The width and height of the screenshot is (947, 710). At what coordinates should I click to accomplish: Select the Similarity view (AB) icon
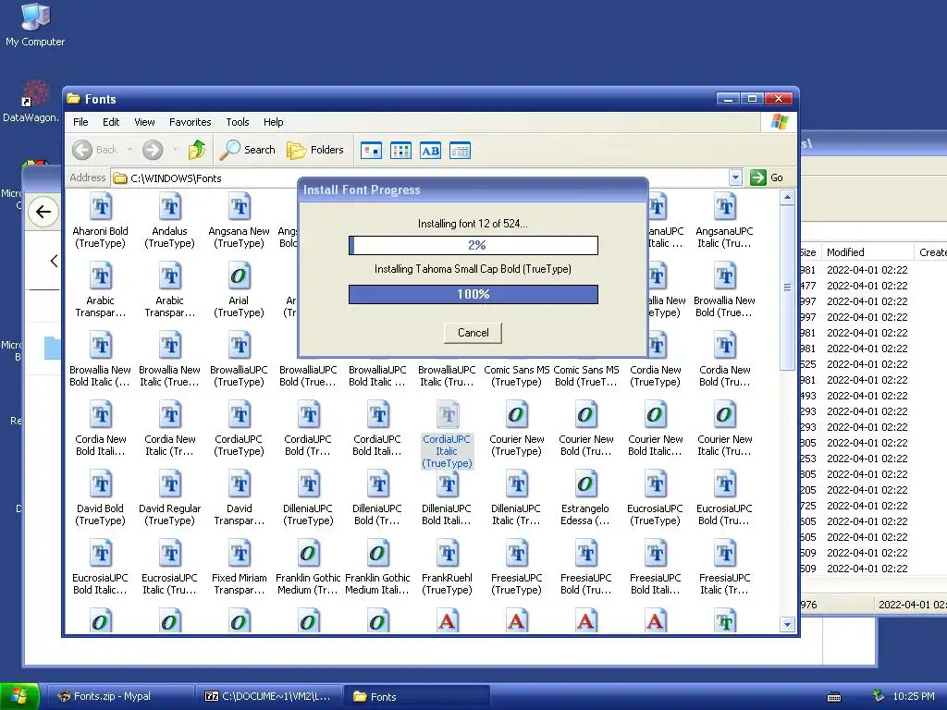coord(430,151)
